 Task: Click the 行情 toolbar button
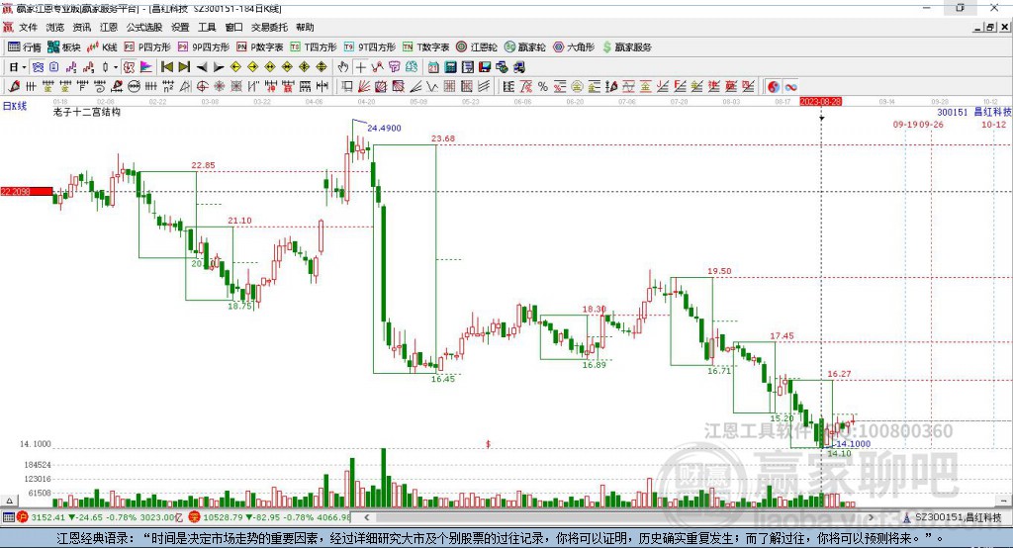tap(25, 47)
